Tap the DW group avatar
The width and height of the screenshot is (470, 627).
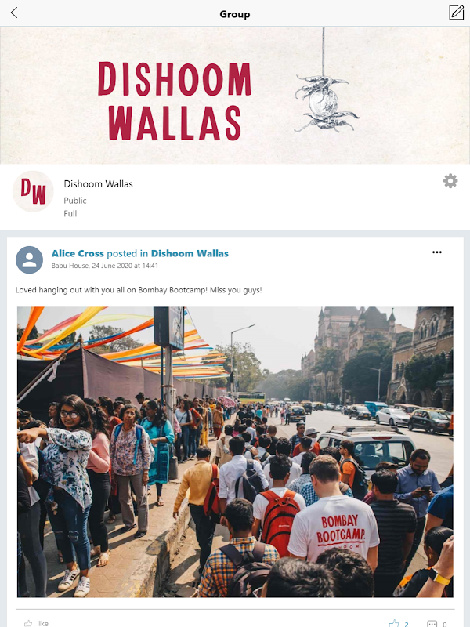pos(33,191)
